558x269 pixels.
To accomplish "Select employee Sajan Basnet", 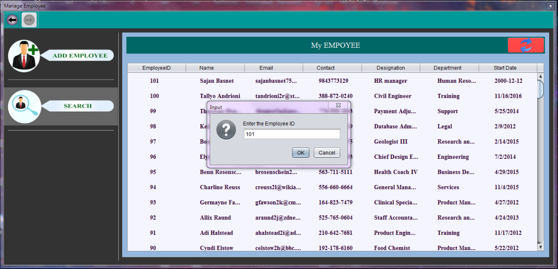I will click(217, 81).
